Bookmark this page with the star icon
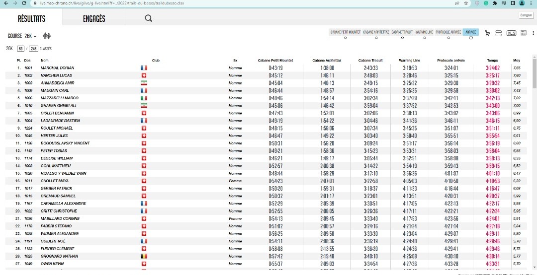The height and width of the screenshot is (275, 537). (465, 3)
